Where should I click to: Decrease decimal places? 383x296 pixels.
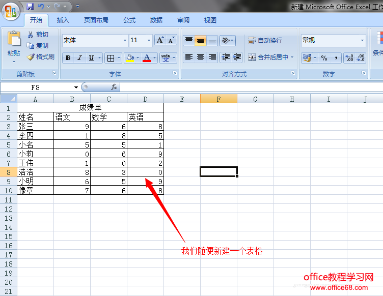pos(361,58)
